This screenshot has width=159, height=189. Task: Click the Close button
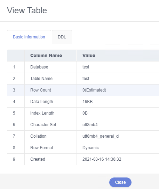pyautogui.click(x=120, y=182)
